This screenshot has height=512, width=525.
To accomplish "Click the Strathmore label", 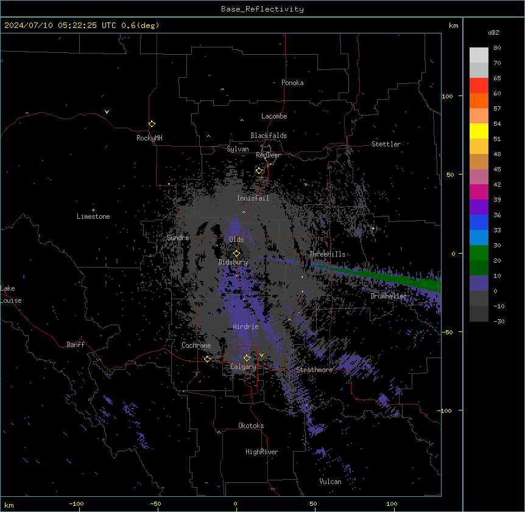I will 314,370.
